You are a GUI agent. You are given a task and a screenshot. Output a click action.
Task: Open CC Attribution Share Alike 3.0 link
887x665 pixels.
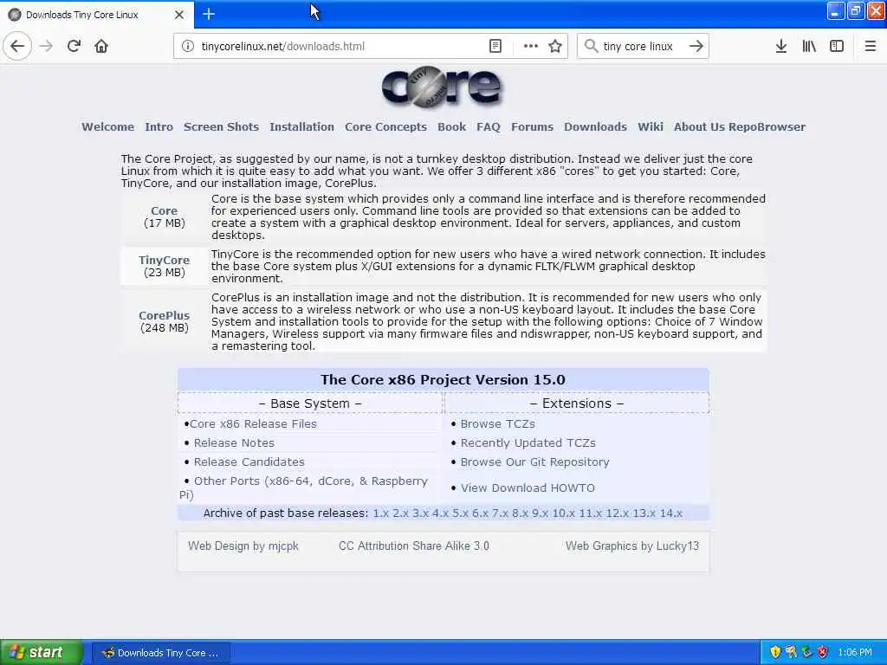414,546
